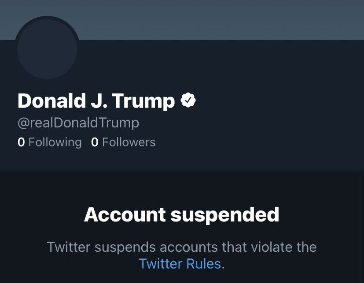Click the word Following under the handle
This screenshot has width=364, height=283.
coord(55,142)
